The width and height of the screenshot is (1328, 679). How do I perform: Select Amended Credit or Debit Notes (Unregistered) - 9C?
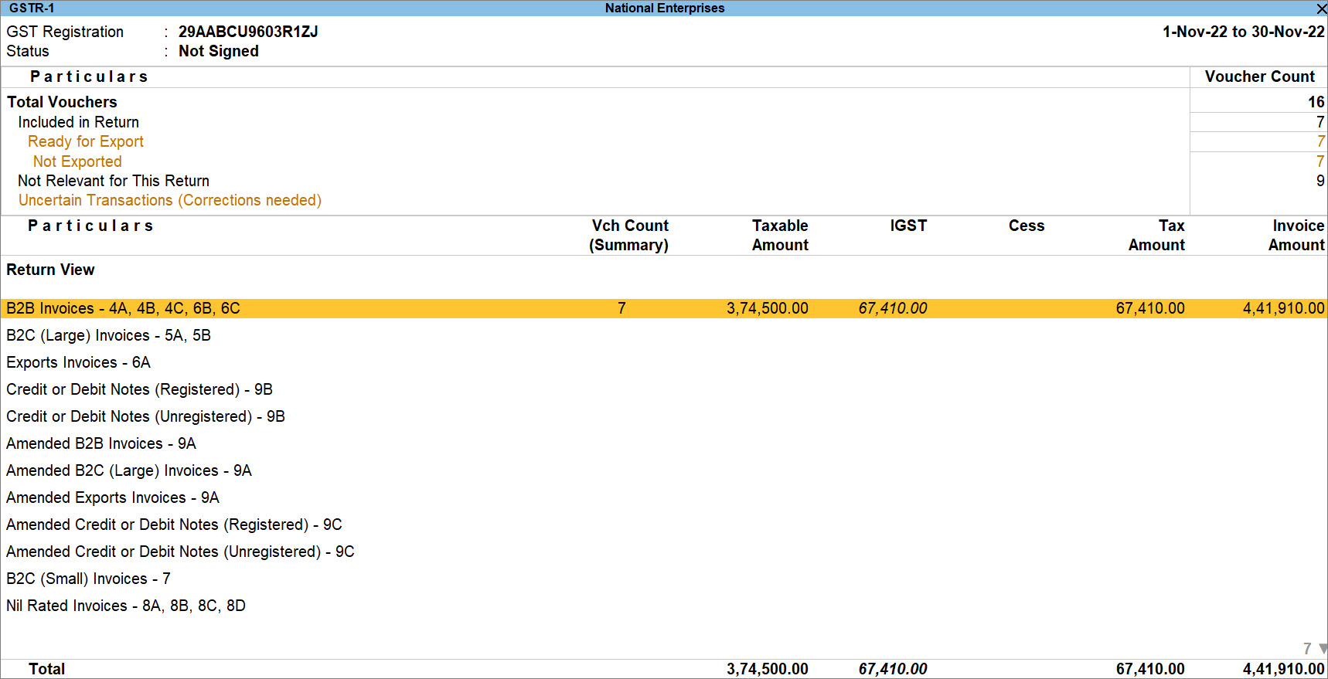(664, 552)
